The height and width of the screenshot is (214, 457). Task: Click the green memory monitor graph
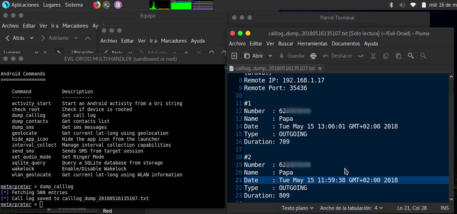181,5
